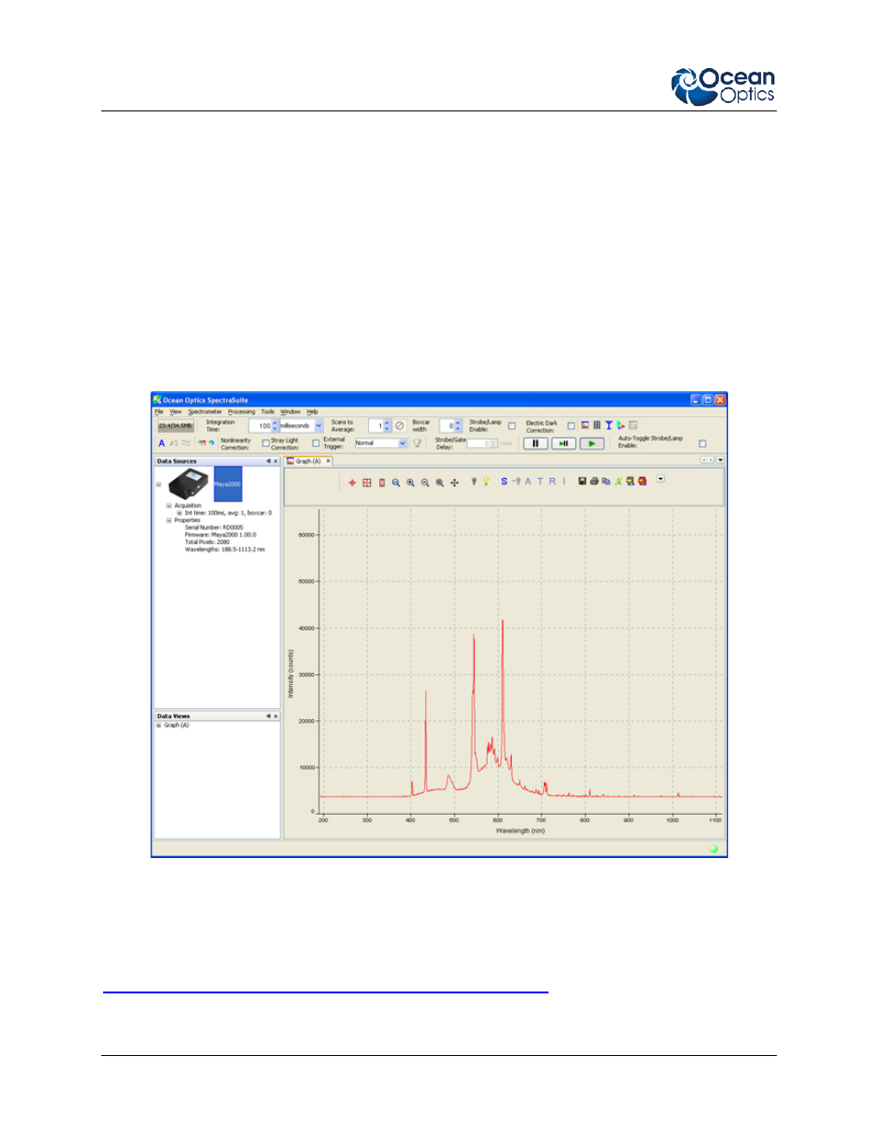This screenshot has width=878, height=1137.
Task: Click the red chart icon after Electric Dark checkbox
Action: click(x=584, y=425)
